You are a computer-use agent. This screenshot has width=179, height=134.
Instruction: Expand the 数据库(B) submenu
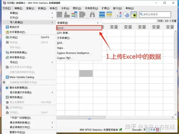click(x=98, y=23)
